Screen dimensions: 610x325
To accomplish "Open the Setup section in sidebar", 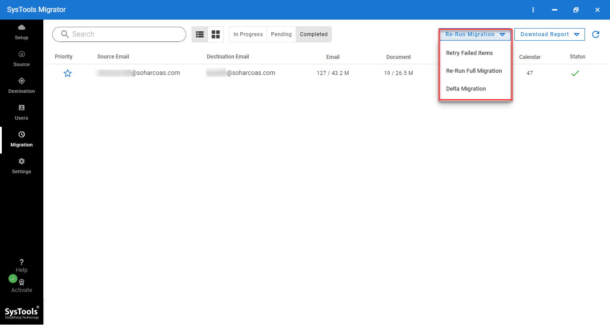I will 21,32.
